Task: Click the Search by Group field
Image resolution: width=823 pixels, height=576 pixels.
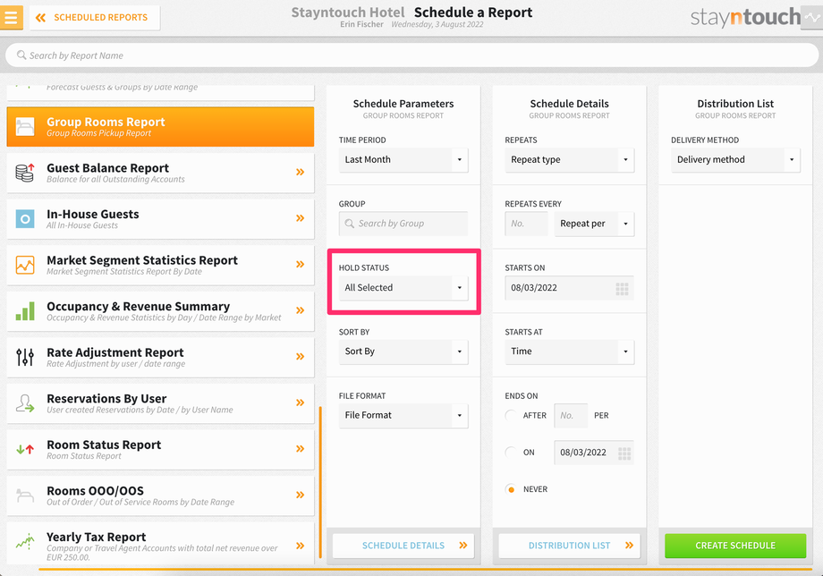Action: (x=403, y=224)
